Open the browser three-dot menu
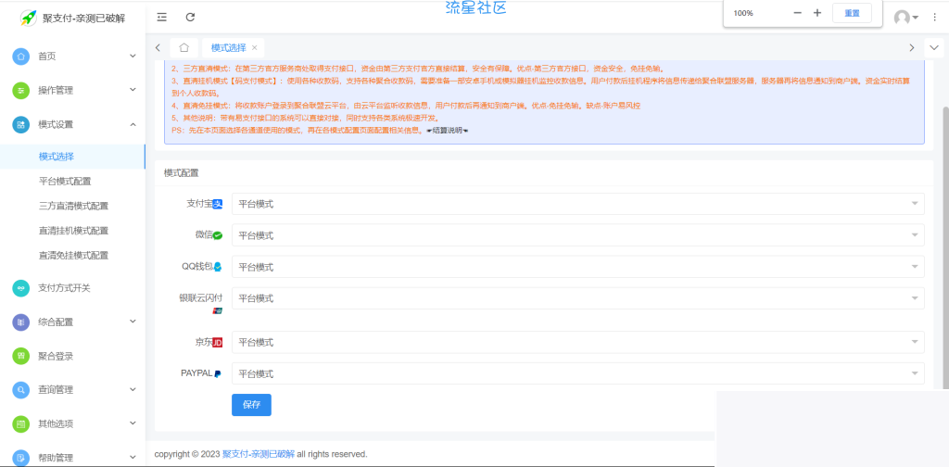Image resolution: width=949 pixels, height=467 pixels. pyautogui.click(x=935, y=18)
